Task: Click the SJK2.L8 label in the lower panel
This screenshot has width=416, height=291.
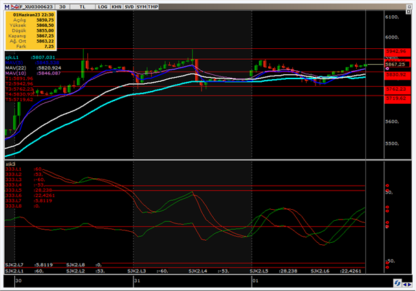Action: point(76,265)
